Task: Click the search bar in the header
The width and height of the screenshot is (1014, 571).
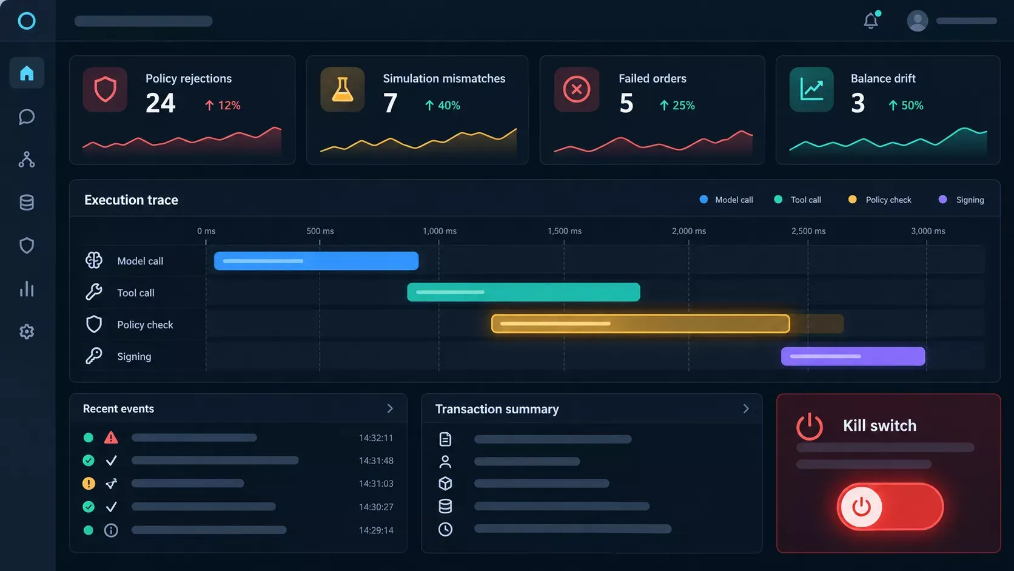Action: click(144, 21)
